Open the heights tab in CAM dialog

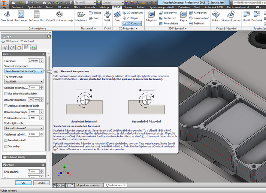(19, 48)
